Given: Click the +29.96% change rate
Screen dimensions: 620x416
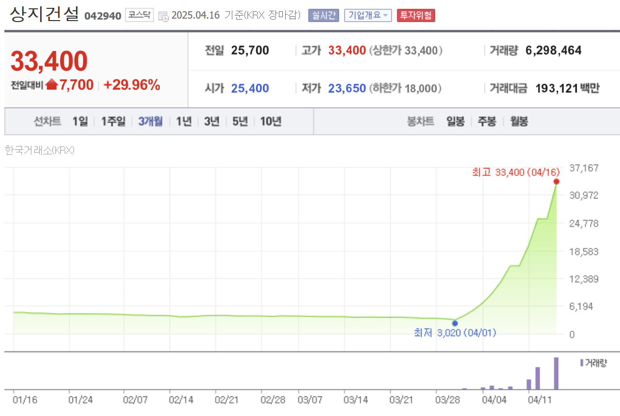Looking at the screenshot, I should coord(132,85).
